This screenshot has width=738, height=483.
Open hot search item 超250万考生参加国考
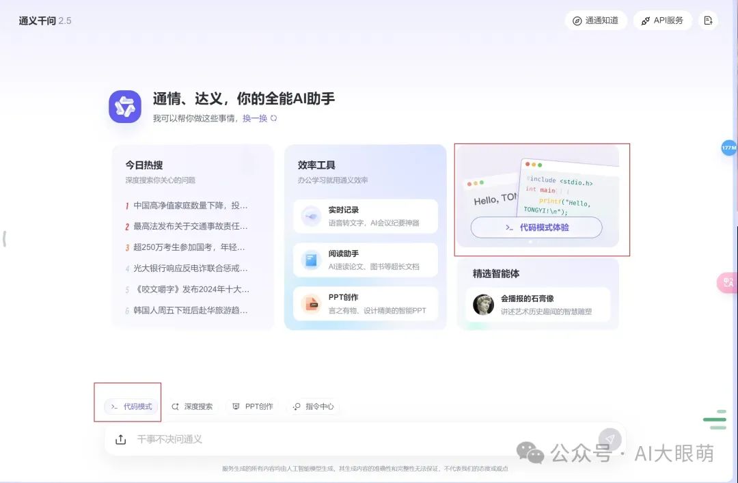(x=185, y=247)
